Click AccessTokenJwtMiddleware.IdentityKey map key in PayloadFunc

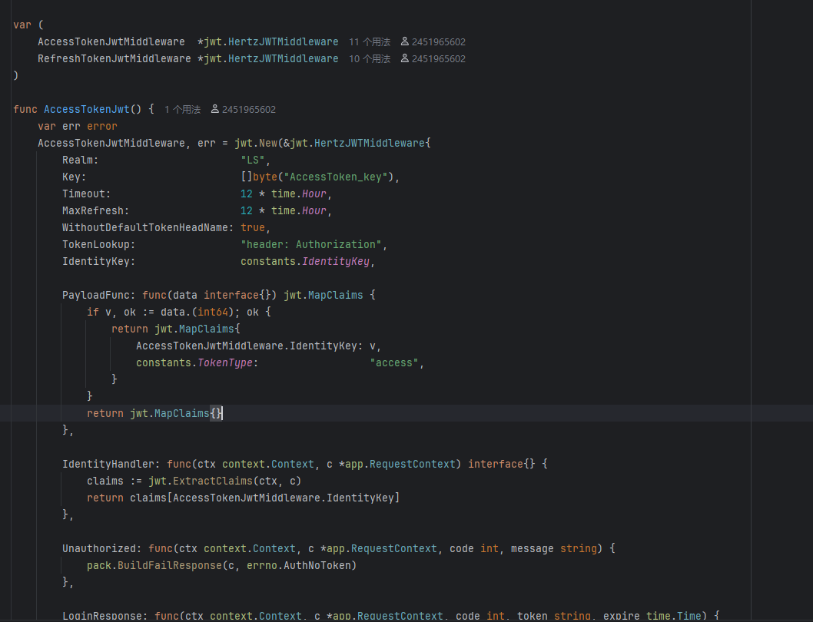click(247, 346)
